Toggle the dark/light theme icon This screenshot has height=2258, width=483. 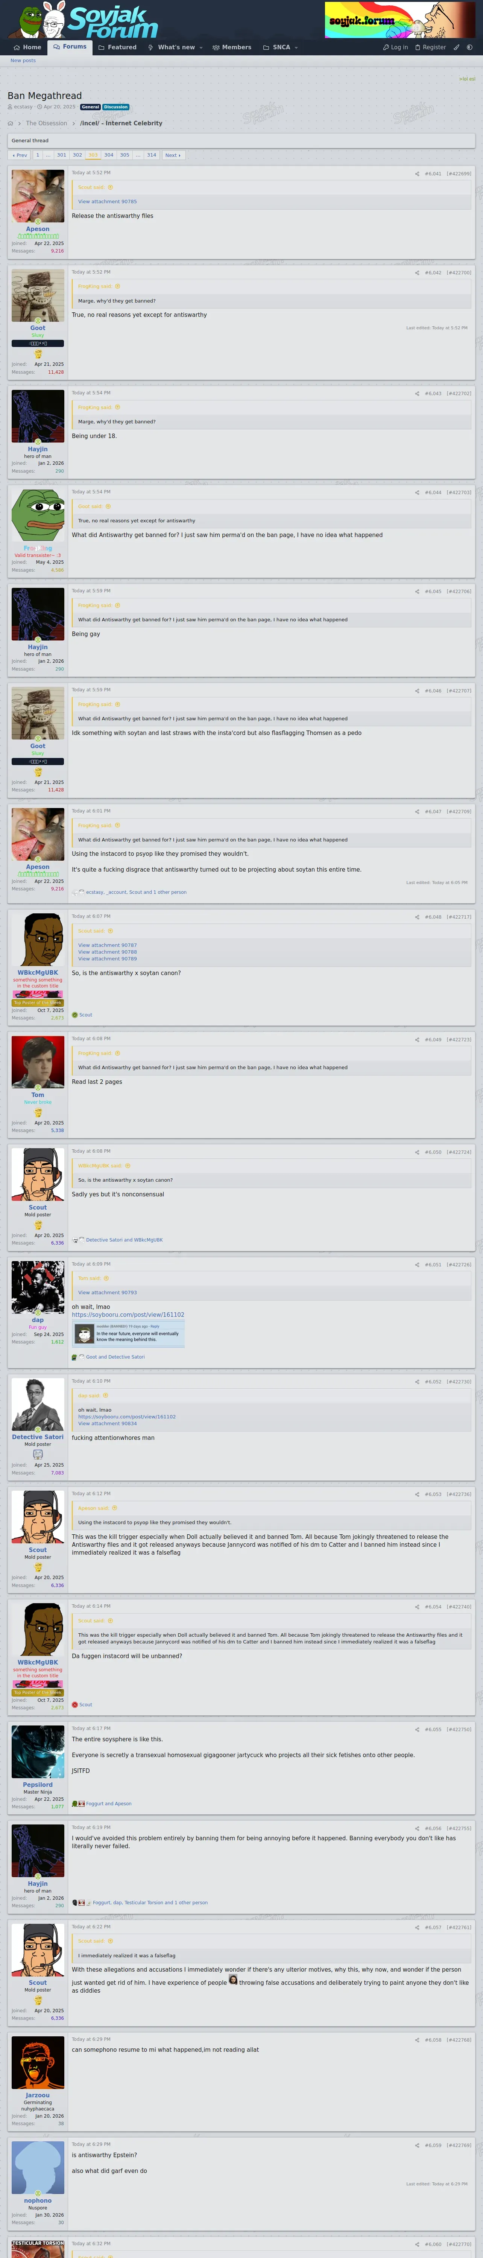pyautogui.click(x=469, y=47)
